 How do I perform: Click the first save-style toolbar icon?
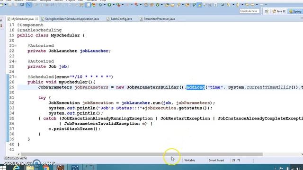pos(9,5)
